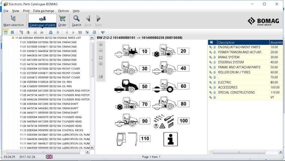Screen dimensions: 285x161
Task: Open the Options menu
Action: click(x=64, y=11)
